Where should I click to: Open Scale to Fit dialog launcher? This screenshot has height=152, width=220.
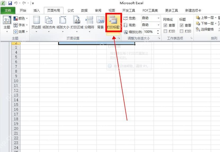click(x=159, y=38)
